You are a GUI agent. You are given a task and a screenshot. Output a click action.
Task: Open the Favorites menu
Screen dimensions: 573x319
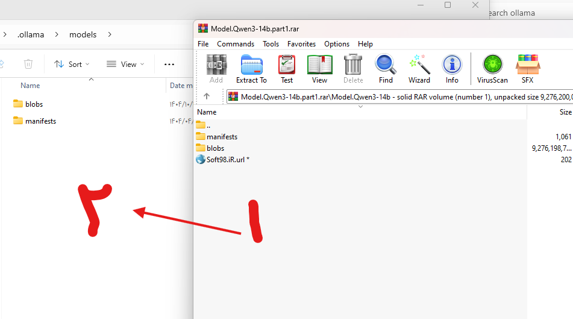(x=301, y=44)
